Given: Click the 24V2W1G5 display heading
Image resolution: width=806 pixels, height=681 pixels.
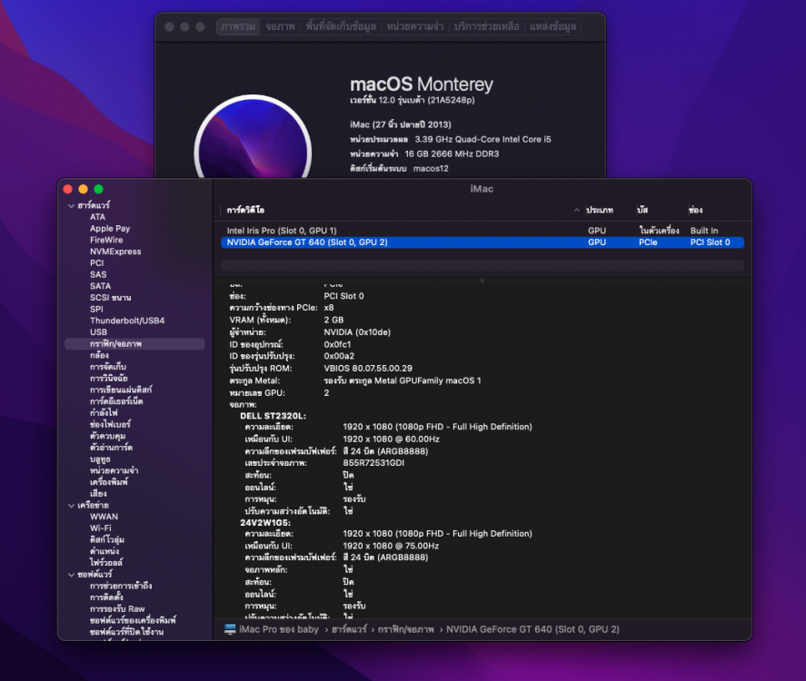Looking at the screenshot, I should [x=265, y=523].
